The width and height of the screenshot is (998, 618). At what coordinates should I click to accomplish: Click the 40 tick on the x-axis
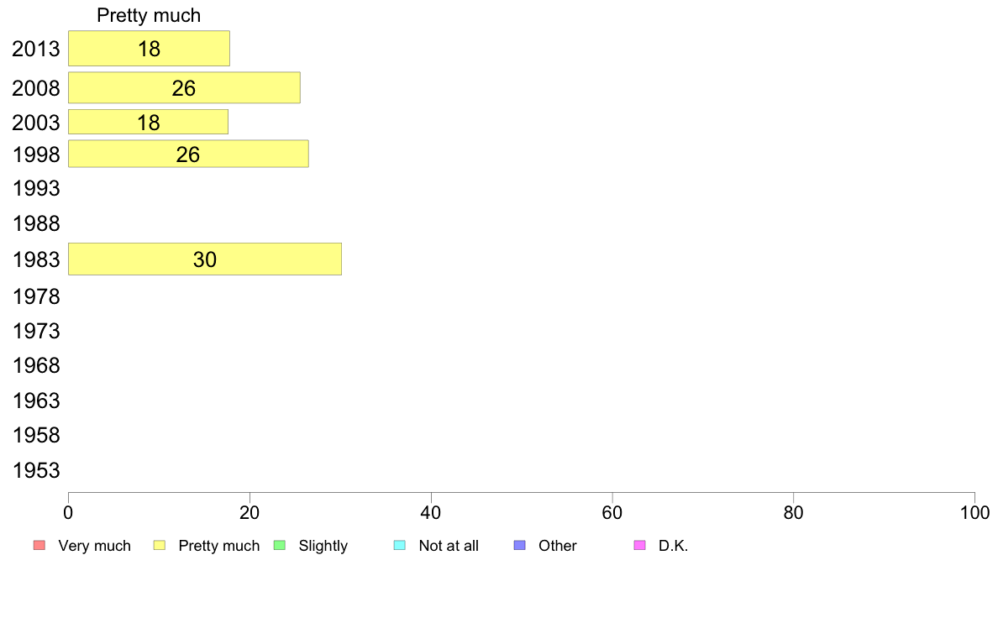pos(431,512)
